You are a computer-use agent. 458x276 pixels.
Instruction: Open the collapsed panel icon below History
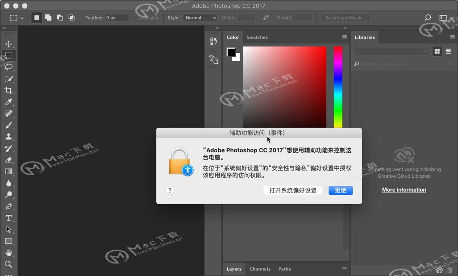(x=213, y=60)
